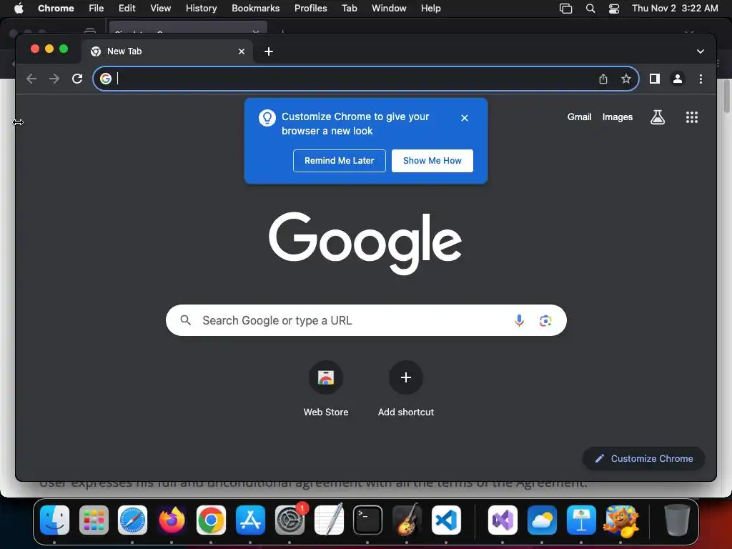This screenshot has width=732, height=549.
Task: Open the File menu
Action: pos(97,8)
